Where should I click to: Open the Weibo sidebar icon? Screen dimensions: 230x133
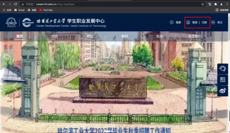[x=223, y=91]
